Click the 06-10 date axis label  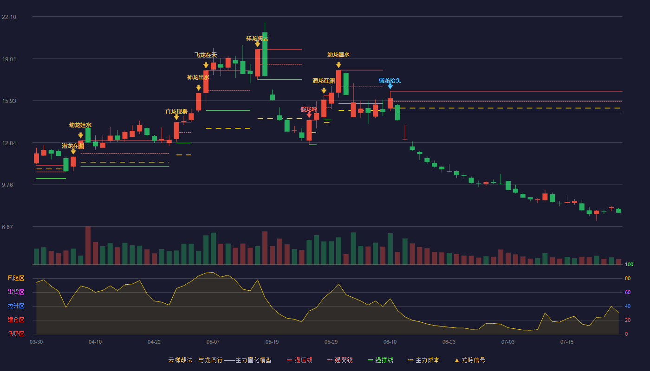[x=390, y=342]
